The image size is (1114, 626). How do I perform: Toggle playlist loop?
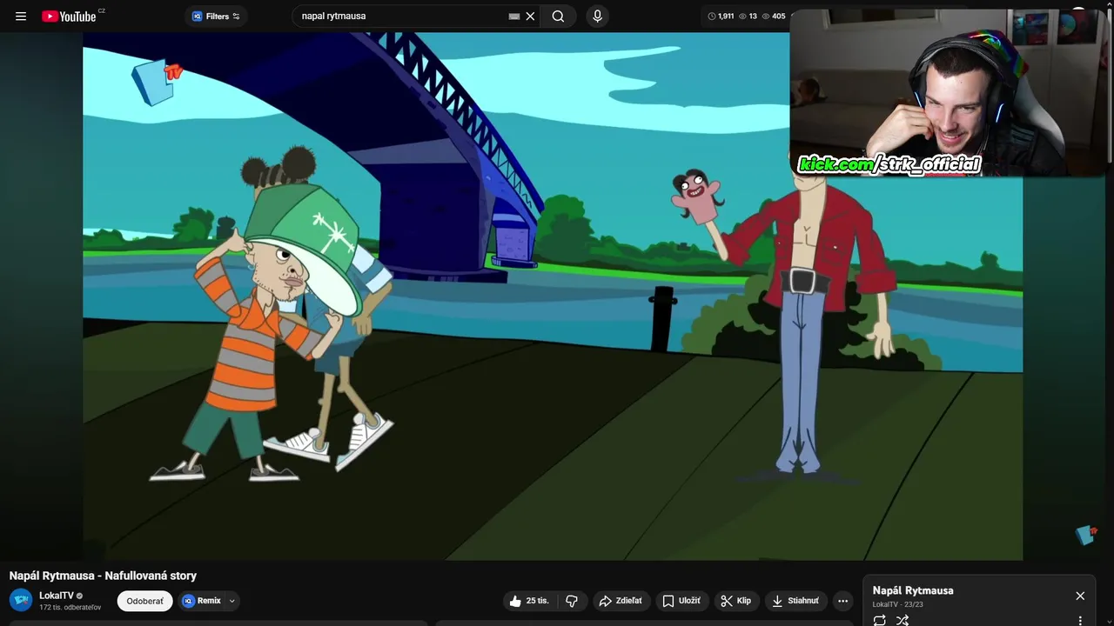pos(880,620)
